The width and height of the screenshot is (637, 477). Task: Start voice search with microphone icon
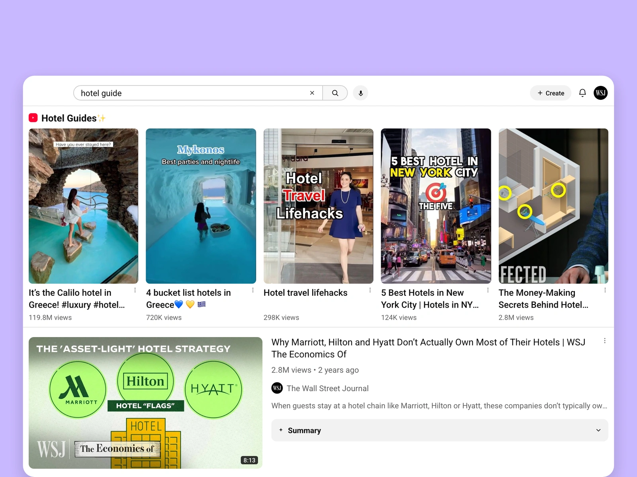pyautogui.click(x=361, y=93)
